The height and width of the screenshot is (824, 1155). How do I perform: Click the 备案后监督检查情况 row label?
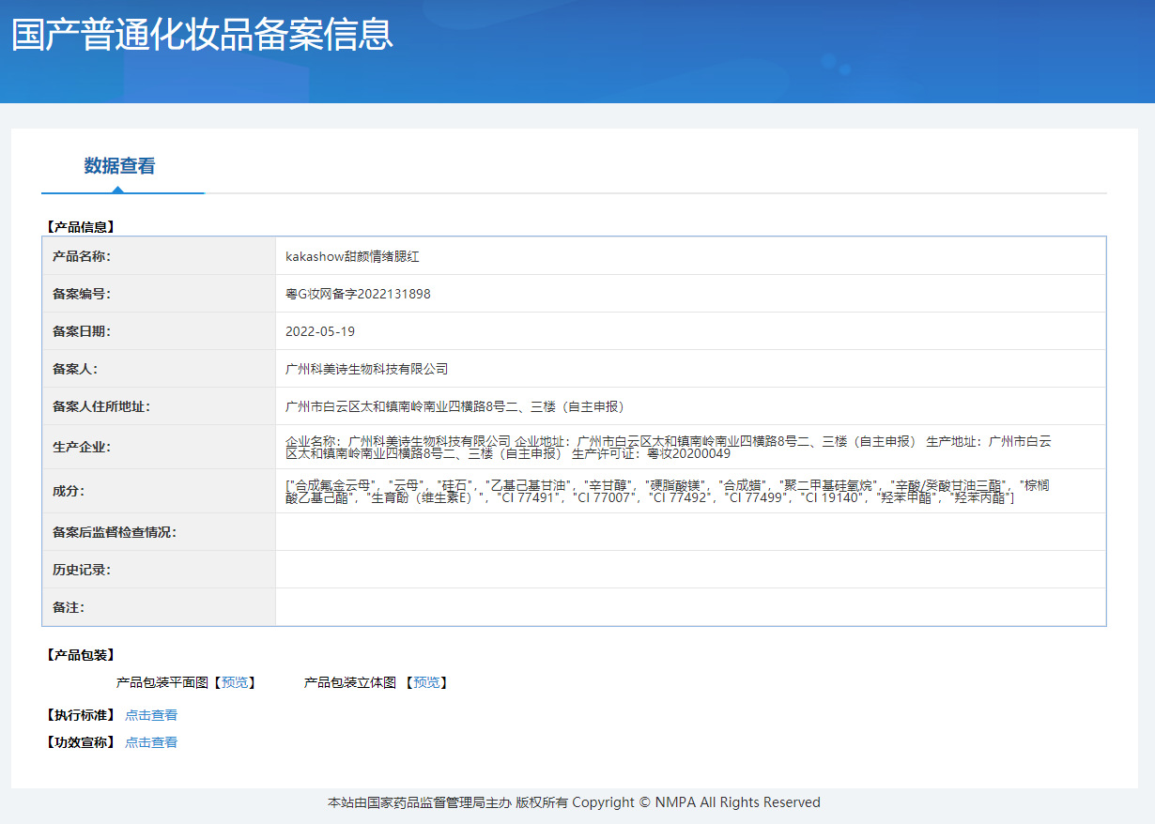[x=115, y=532]
